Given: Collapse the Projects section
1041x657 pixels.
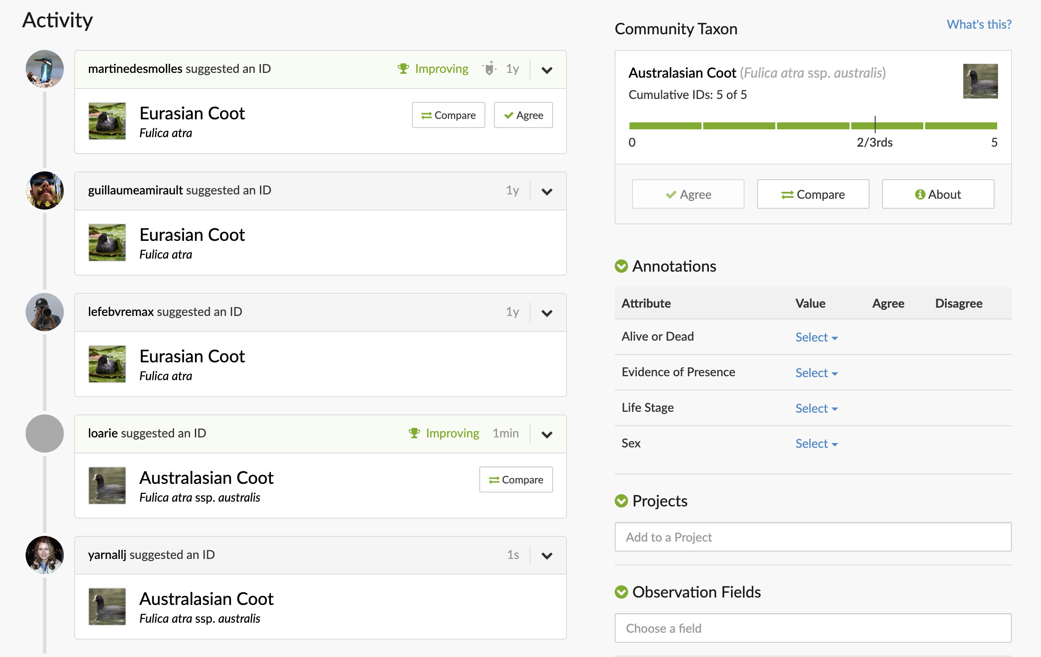Looking at the screenshot, I should point(621,501).
